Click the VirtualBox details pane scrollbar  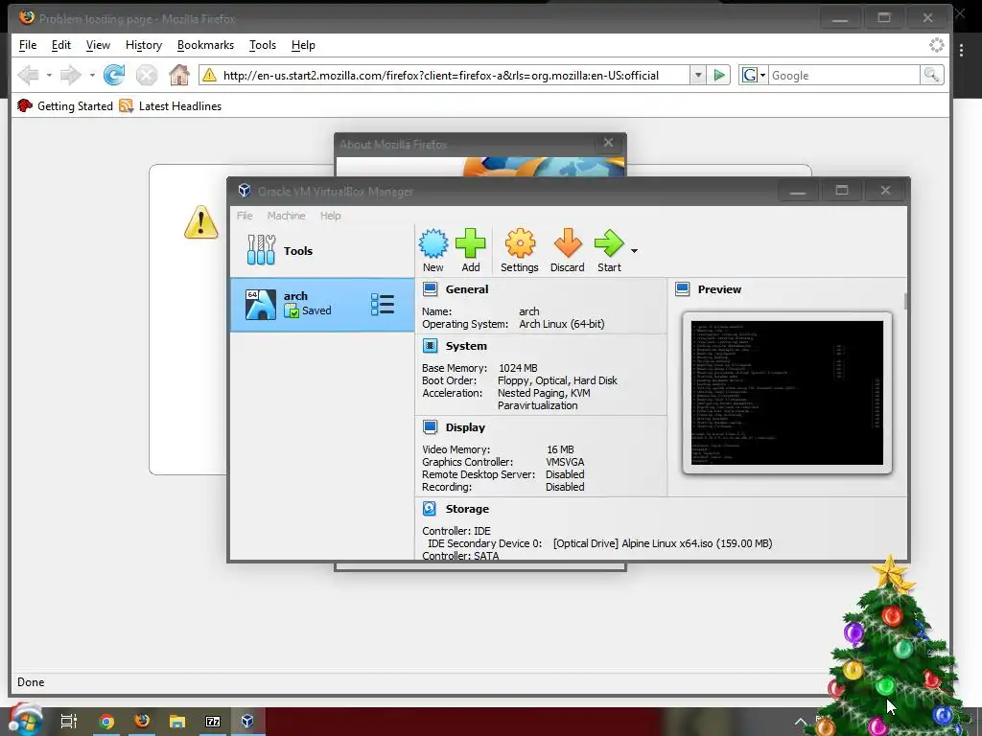click(x=905, y=300)
